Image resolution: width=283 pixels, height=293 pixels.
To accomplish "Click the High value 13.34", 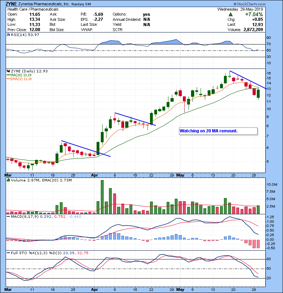I will tap(35, 19).
